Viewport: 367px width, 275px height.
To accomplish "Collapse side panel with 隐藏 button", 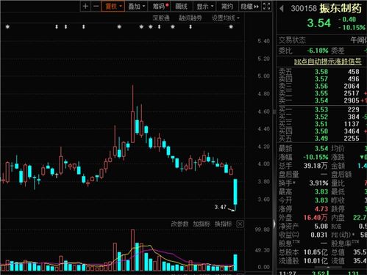I will [249, 7].
